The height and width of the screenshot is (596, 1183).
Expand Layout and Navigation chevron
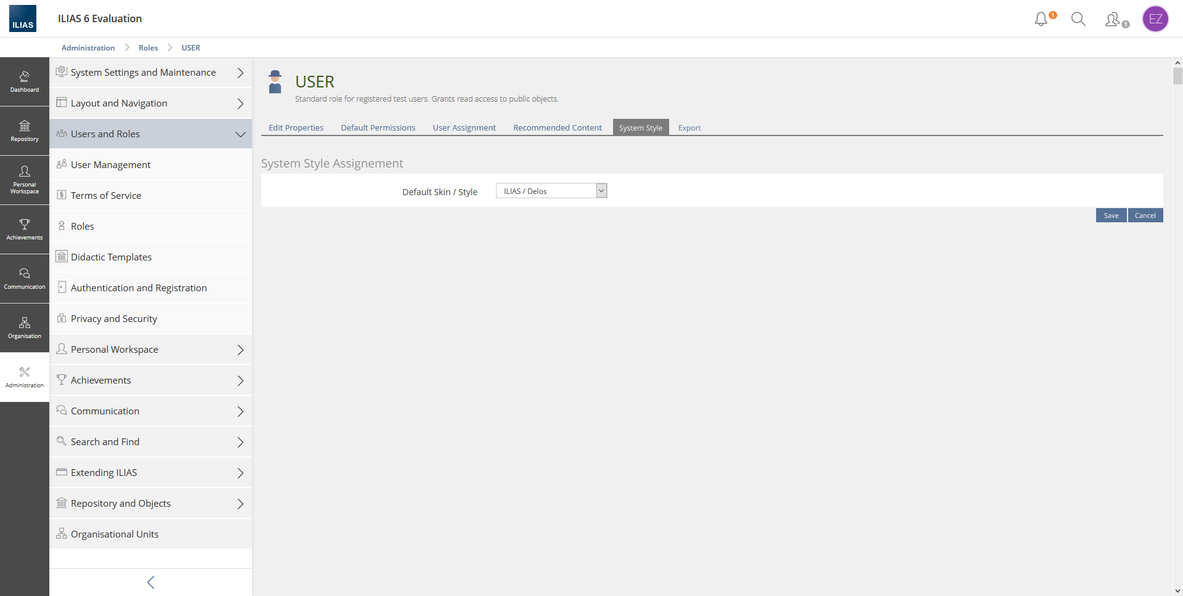[240, 103]
